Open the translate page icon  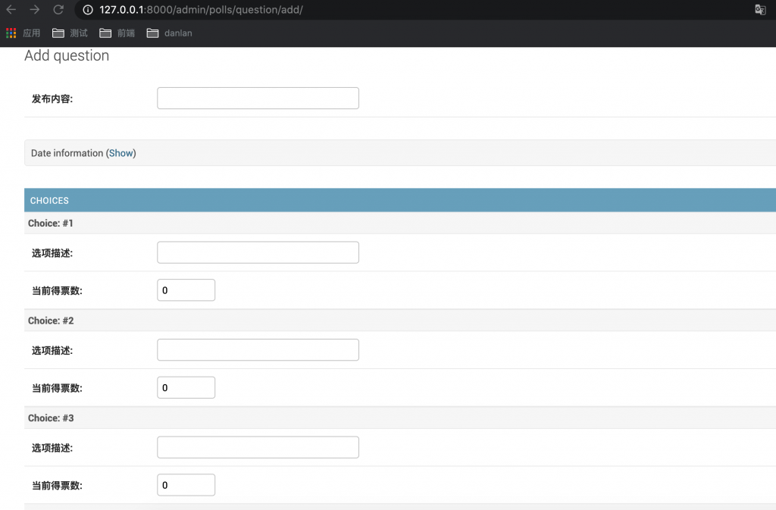click(760, 10)
